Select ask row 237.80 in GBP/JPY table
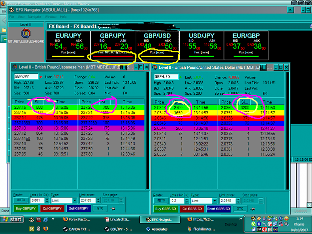Viewport: 312px width, 234px height. point(111,154)
